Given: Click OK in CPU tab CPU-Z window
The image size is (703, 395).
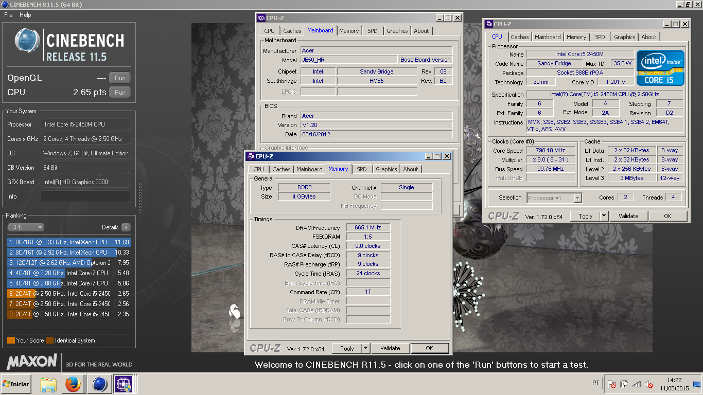Looking at the screenshot, I should (667, 216).
